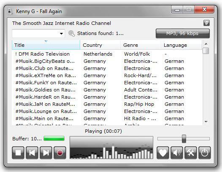Screen dimensions: 222x172
Task: Sort list by Title column header
Action: pyautogui.click(x=46, y=45)
